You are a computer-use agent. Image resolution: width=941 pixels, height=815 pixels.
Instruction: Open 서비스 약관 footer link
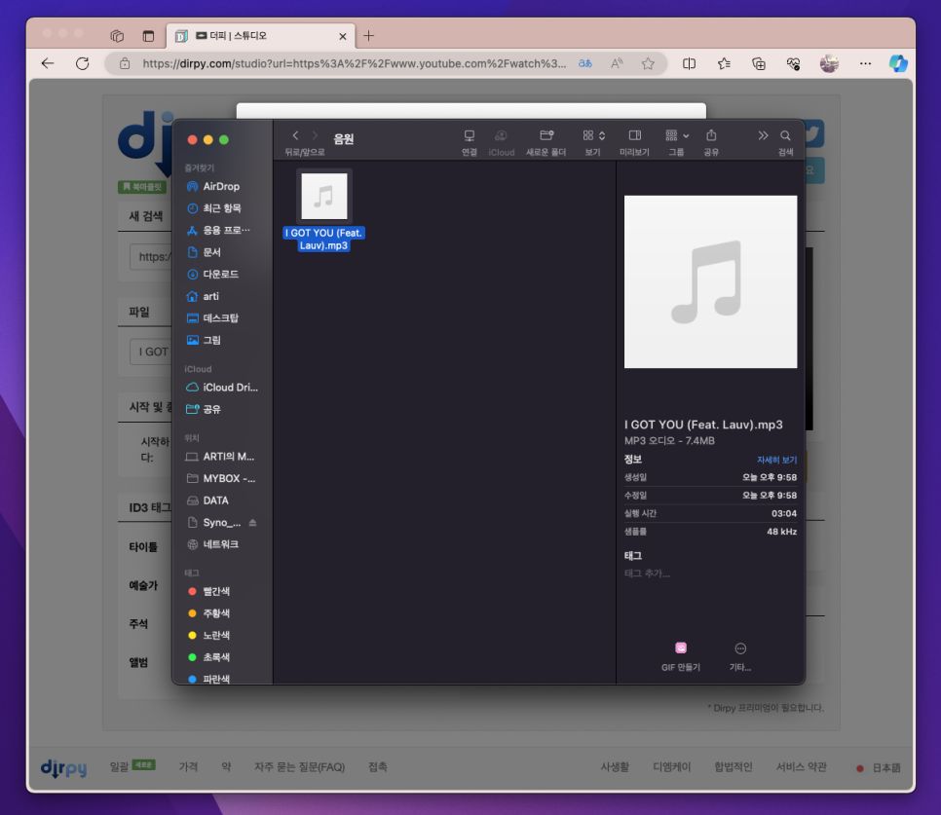click(x=801, y=767)
